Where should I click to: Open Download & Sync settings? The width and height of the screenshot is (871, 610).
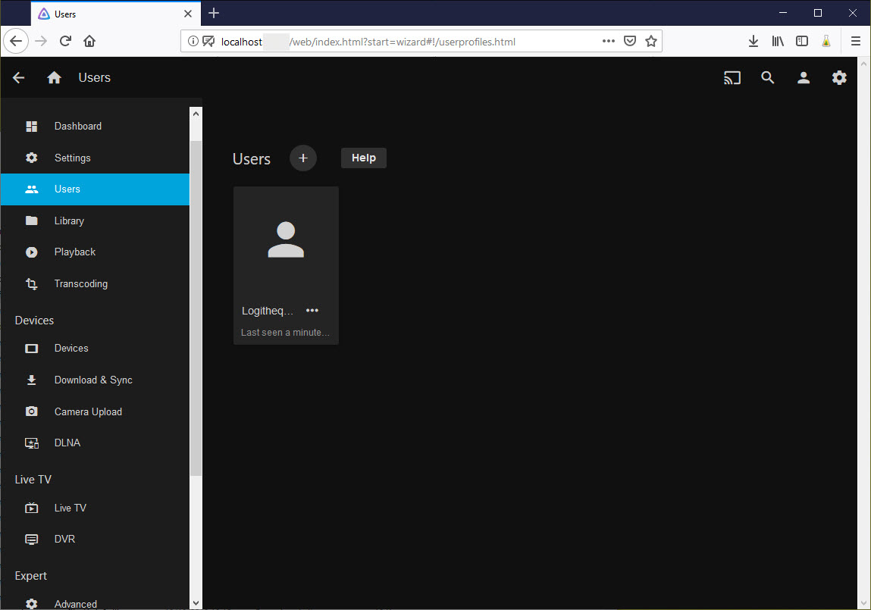click(x=93, y=380)
